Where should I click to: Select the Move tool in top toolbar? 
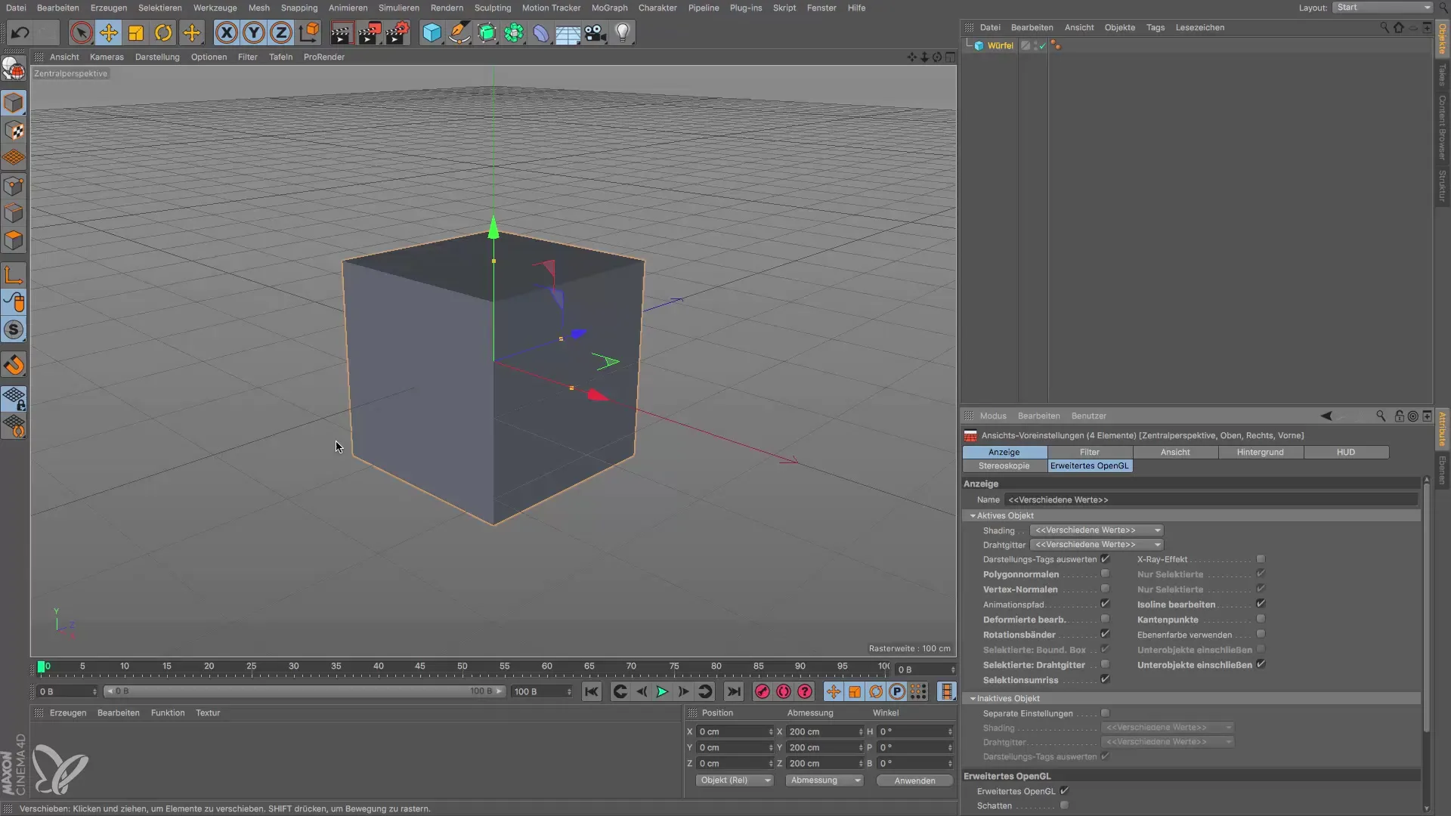109,32
